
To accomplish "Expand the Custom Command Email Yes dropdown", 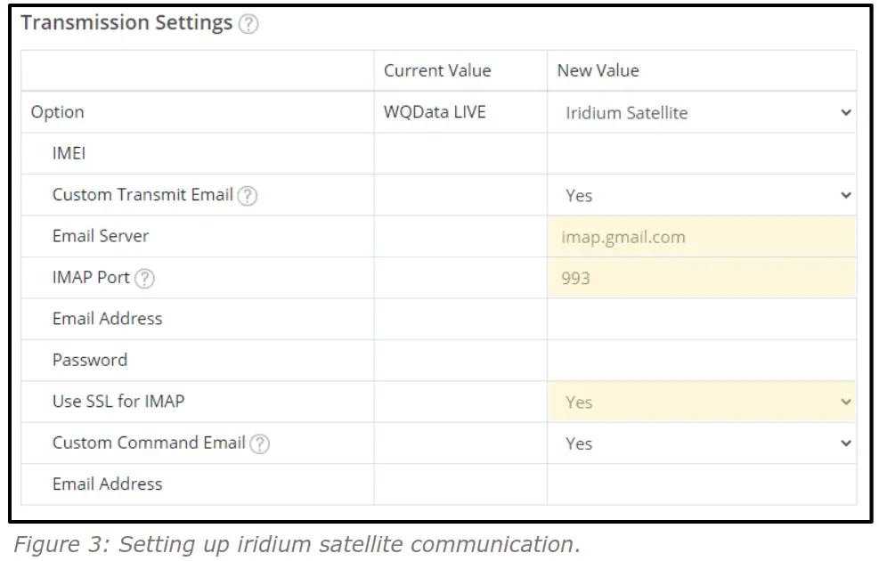I will click(x=702, y=443).
